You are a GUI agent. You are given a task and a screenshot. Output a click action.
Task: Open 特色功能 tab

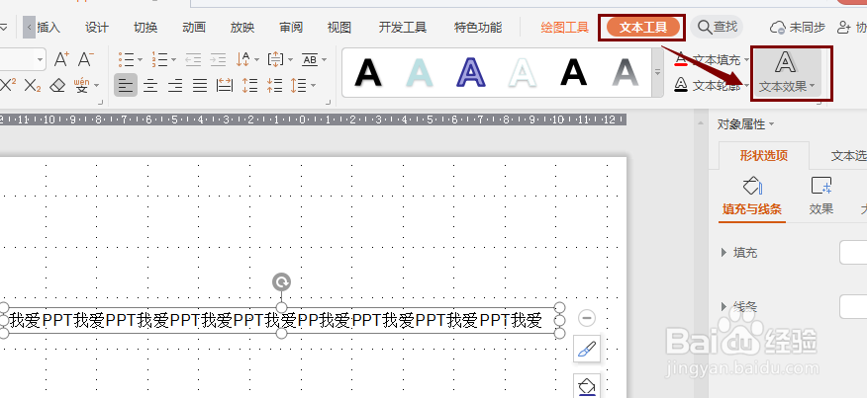(x=478, y=27)
